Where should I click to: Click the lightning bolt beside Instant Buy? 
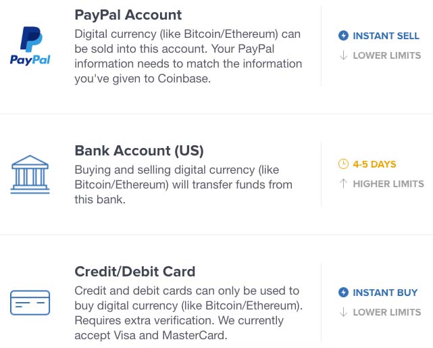[343, 292]
